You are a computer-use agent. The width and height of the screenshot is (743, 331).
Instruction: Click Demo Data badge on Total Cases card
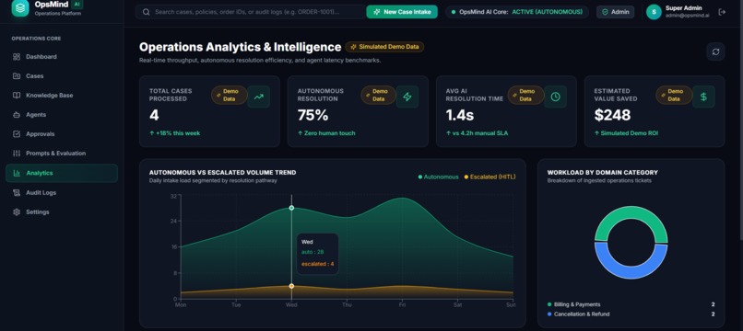[230, 95]
